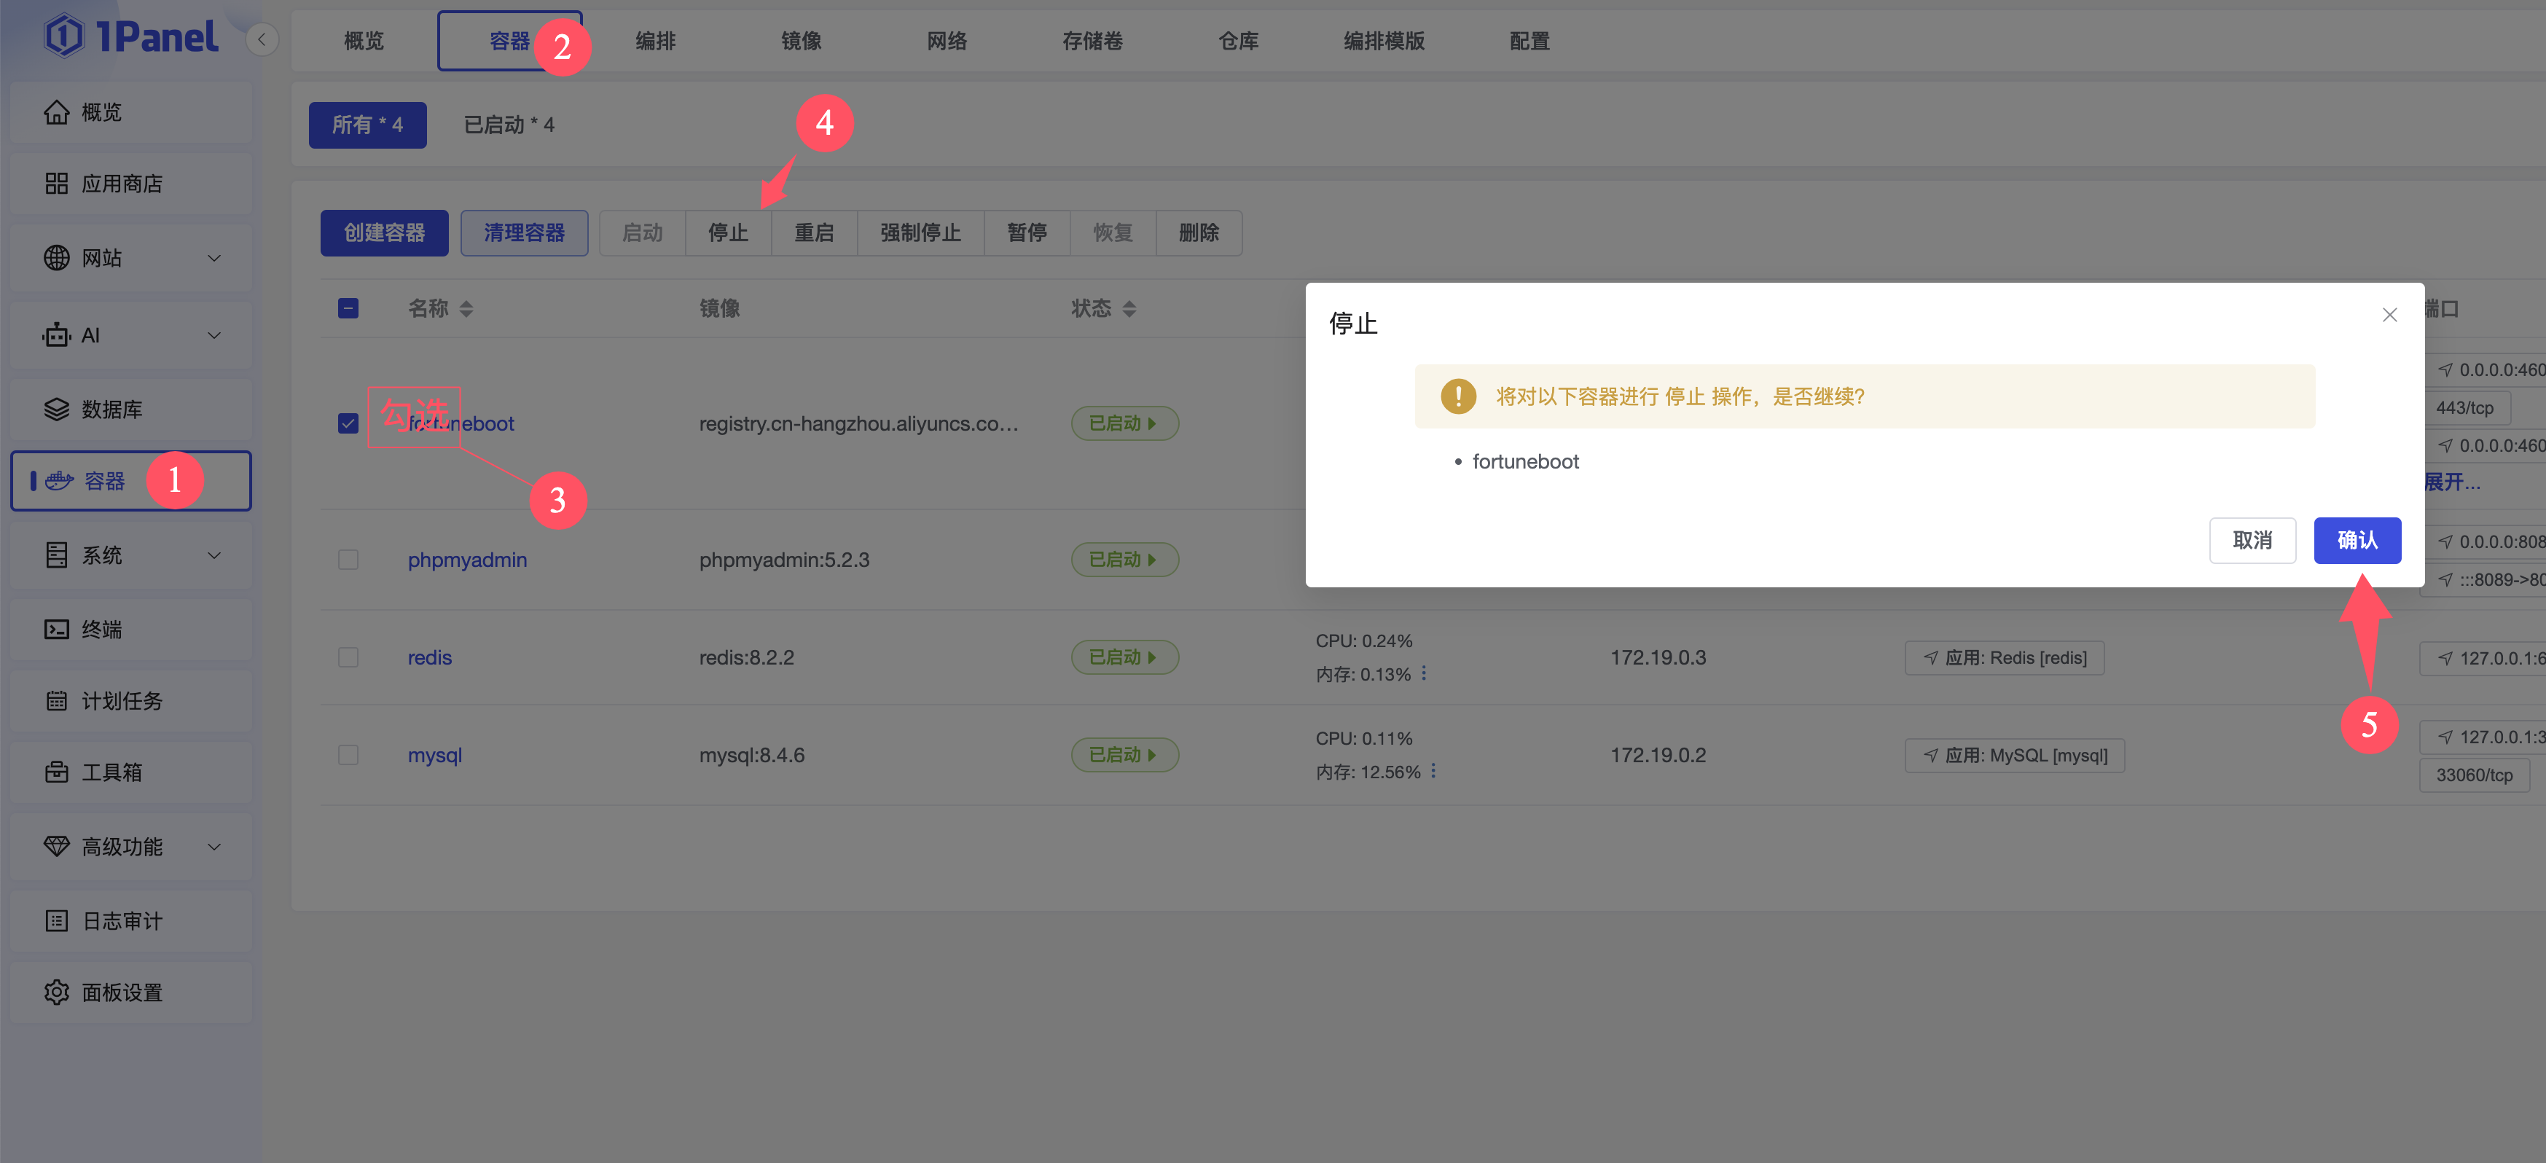Open the 终端 terminal icon

[x=56, y=630]
